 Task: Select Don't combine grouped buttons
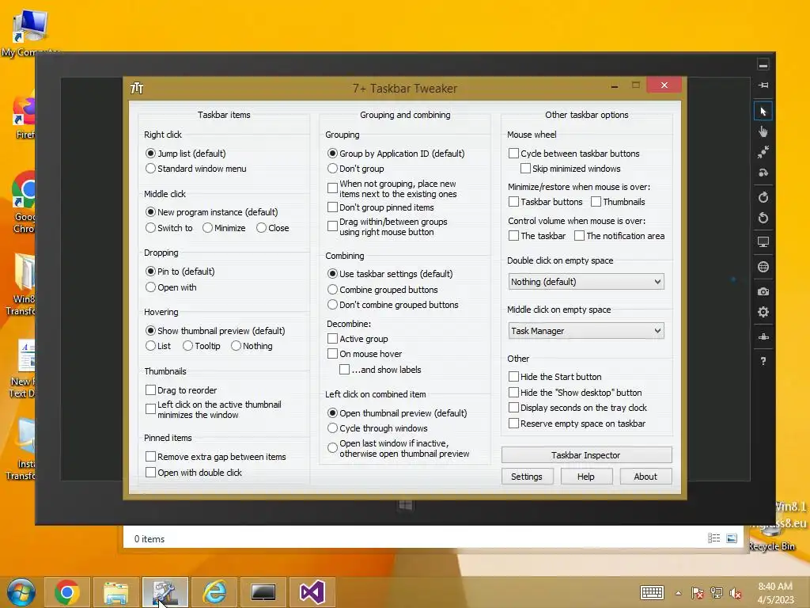[393, 305]
